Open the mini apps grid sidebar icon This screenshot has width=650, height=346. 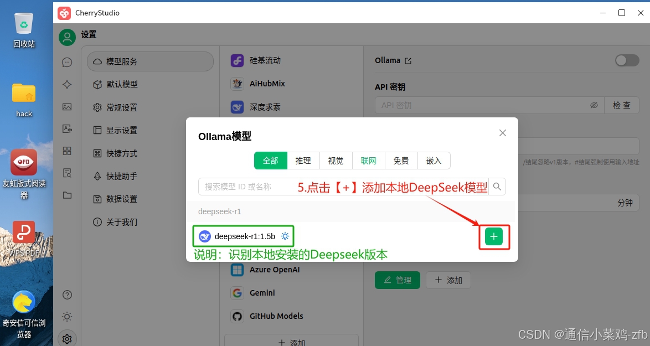67,151
